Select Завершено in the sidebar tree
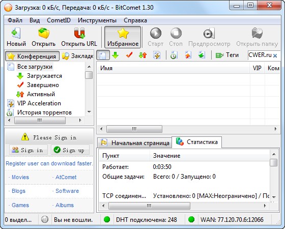The width and height of the screenshot is (285, 229). [43, 85]
